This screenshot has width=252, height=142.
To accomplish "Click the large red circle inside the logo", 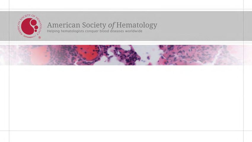I will coord(27,26).
